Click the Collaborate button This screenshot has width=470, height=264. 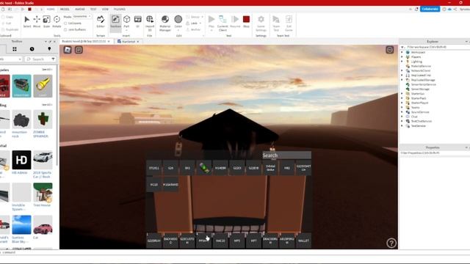(430, 9)
